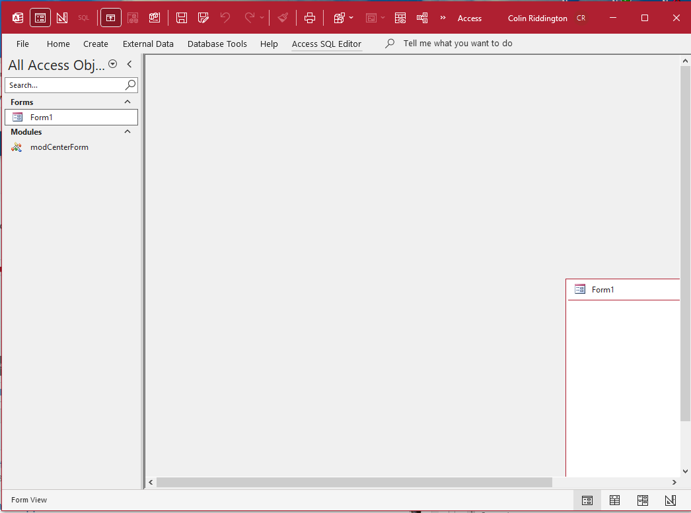Open the All Access Objects dropdown menu

click(x=113, y=64)
